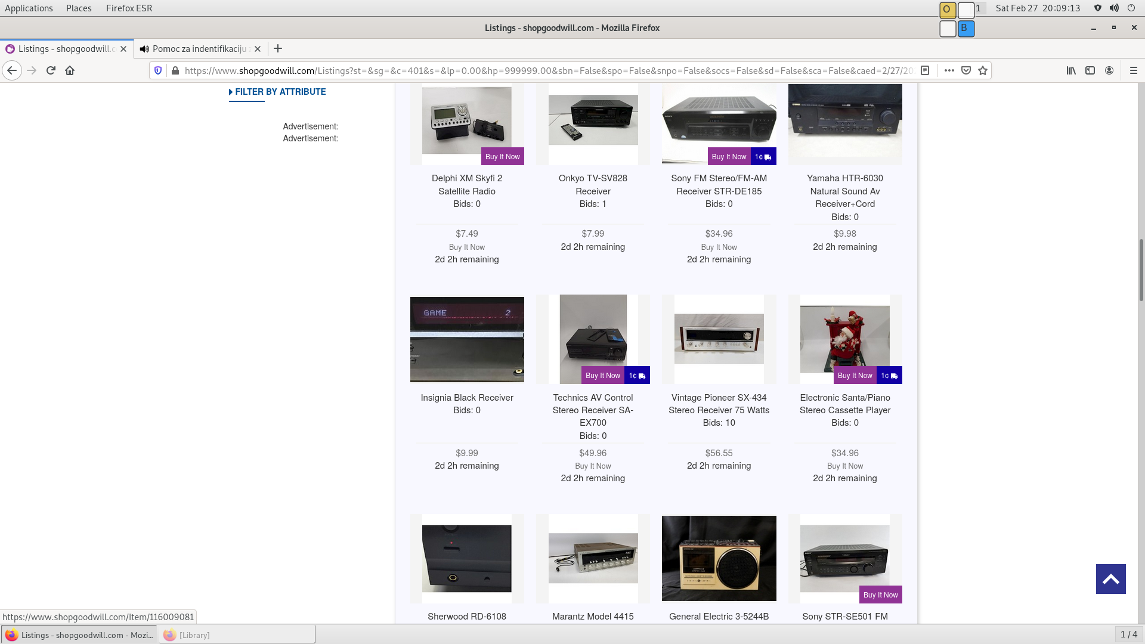Toggle reader view in address bar
This screenshot has width=1145, height=644.
coord(925,70)
